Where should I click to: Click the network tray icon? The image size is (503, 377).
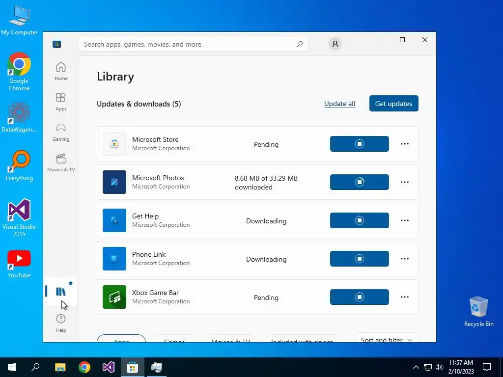pyautogui.click(x=428, y=367)
